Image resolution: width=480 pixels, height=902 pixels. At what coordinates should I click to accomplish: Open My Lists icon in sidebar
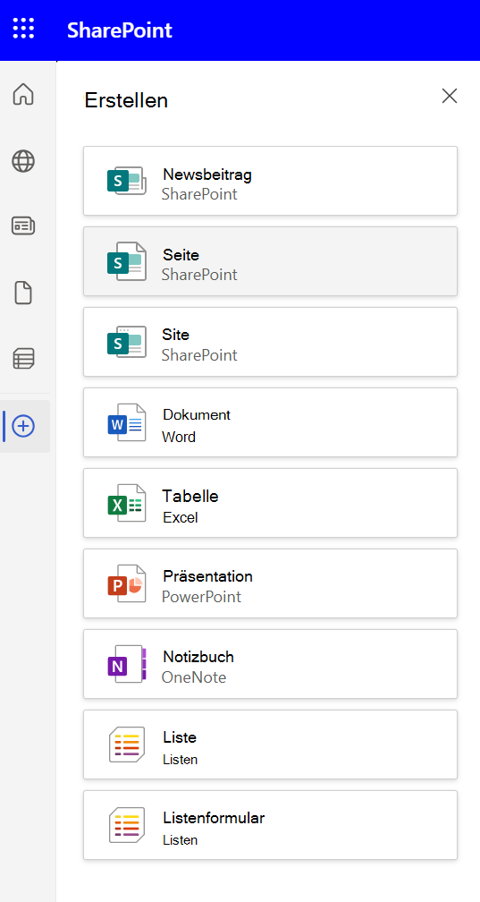(x=23, y=359)
